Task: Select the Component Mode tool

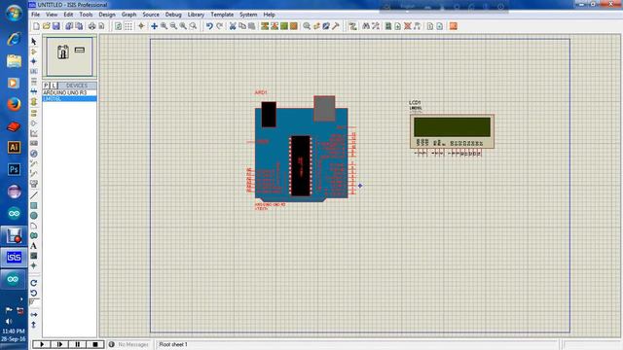Action: click(x=34, y=52)
